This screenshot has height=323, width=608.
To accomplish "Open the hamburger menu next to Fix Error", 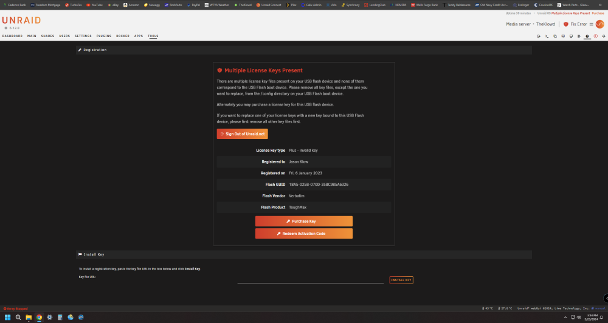I will tap(592, 24).
